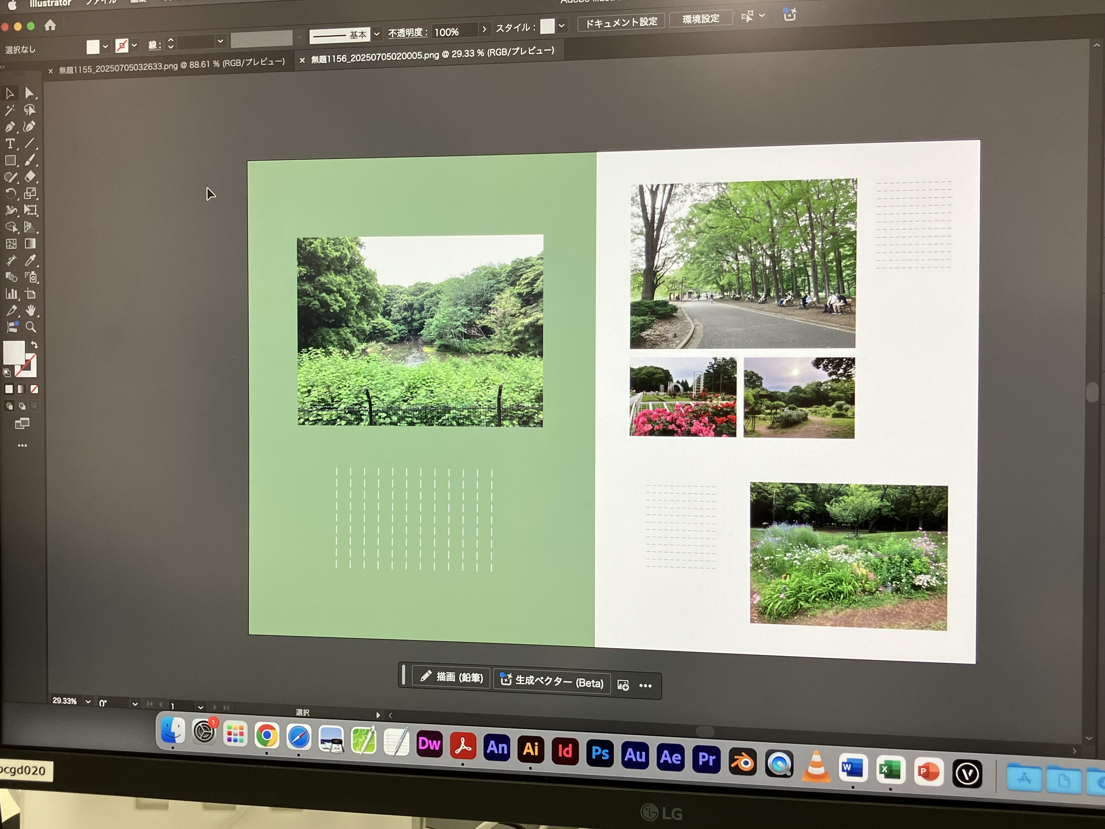Screen dimensions: 1105x829
Task: Expand the stroke style 基本 dropdown
Action: 377,34
